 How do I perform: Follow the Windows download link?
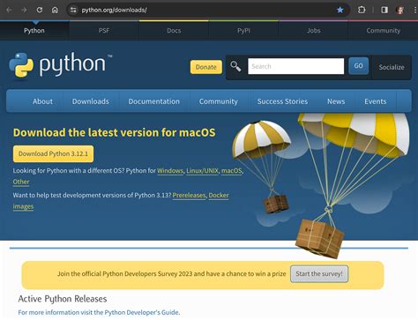(x=170, y=171)
